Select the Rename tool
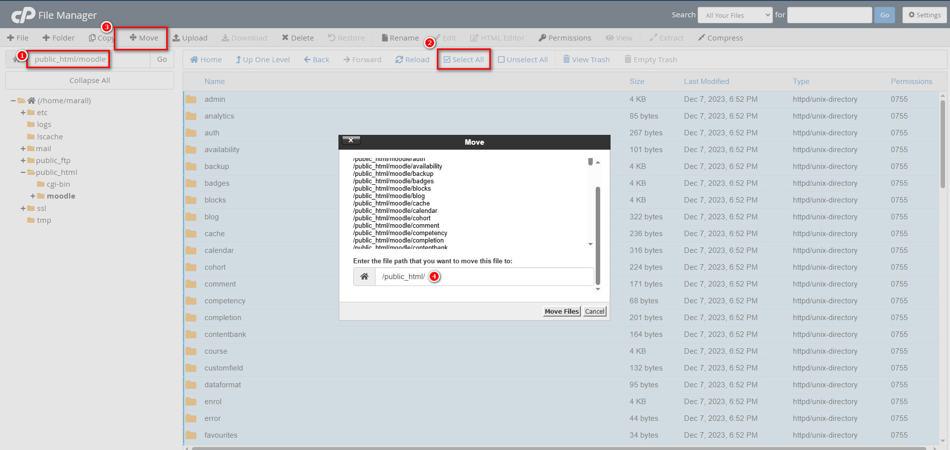950x450 pixels. click(399, 38)
